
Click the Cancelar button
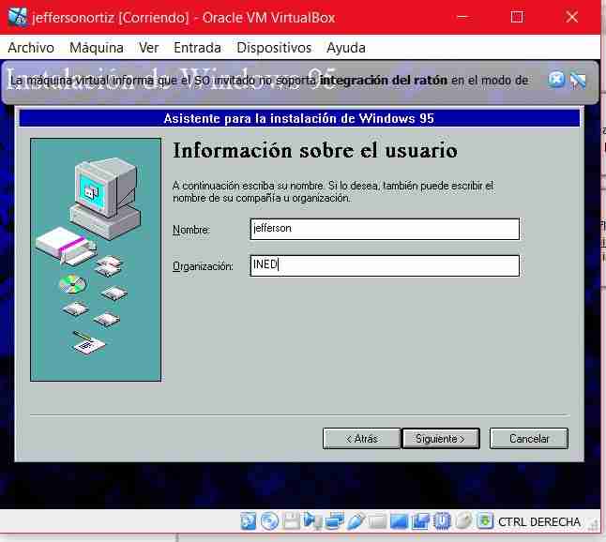point(529,439)
